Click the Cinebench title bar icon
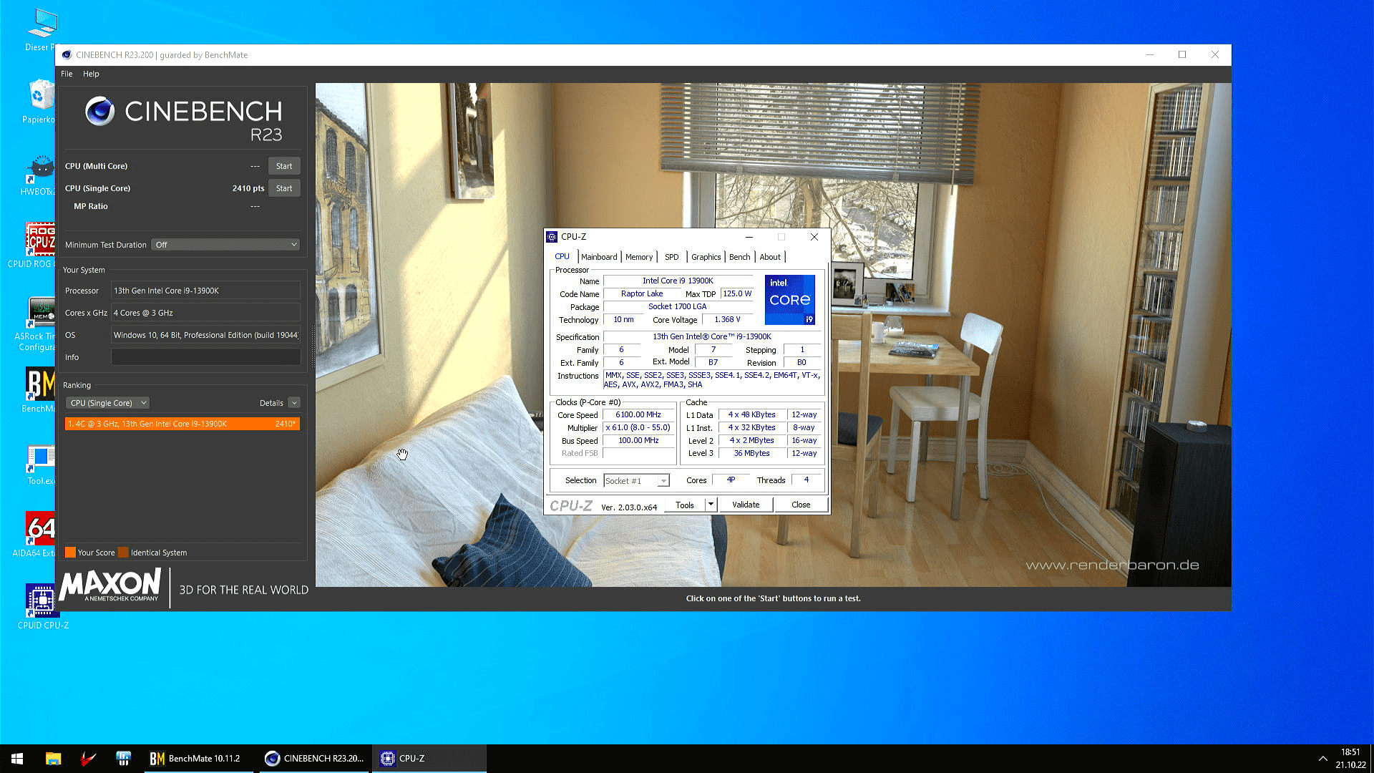 click(67, 55)
